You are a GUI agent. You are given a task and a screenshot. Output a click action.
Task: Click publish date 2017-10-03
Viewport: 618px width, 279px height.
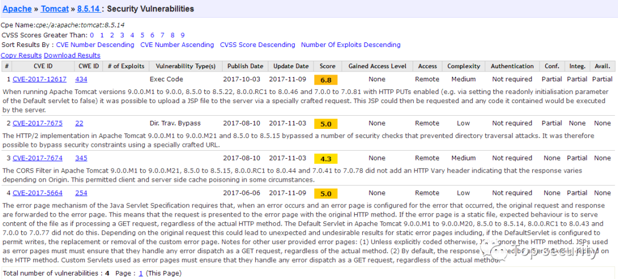[x=241, y=79]
